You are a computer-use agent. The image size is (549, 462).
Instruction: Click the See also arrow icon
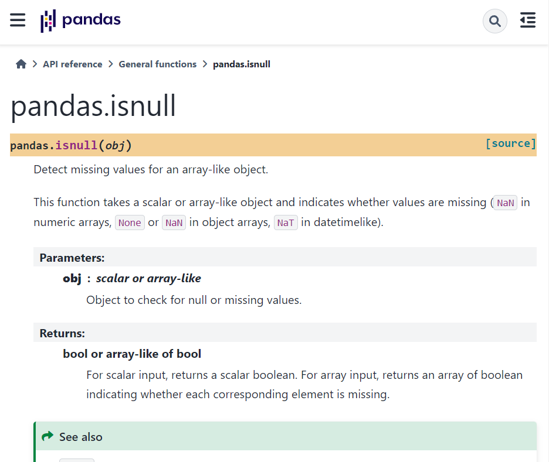[48, 436]
